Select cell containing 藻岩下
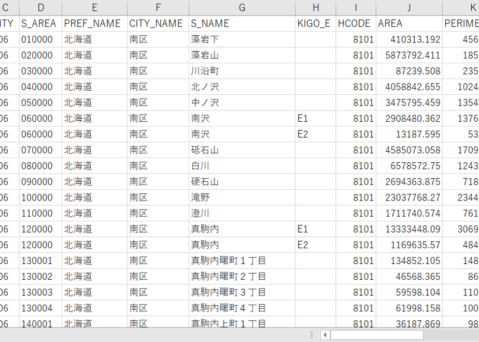The height and width of the screenshot is (342, 479). [x=242, y=39]
